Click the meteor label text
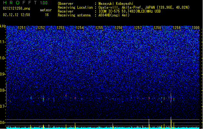 tap(46, 10)
